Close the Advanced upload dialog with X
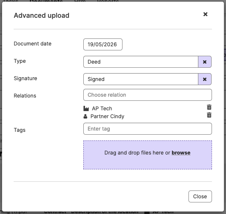Viewport: 226px width, 214px height. (x=205, y=14)
